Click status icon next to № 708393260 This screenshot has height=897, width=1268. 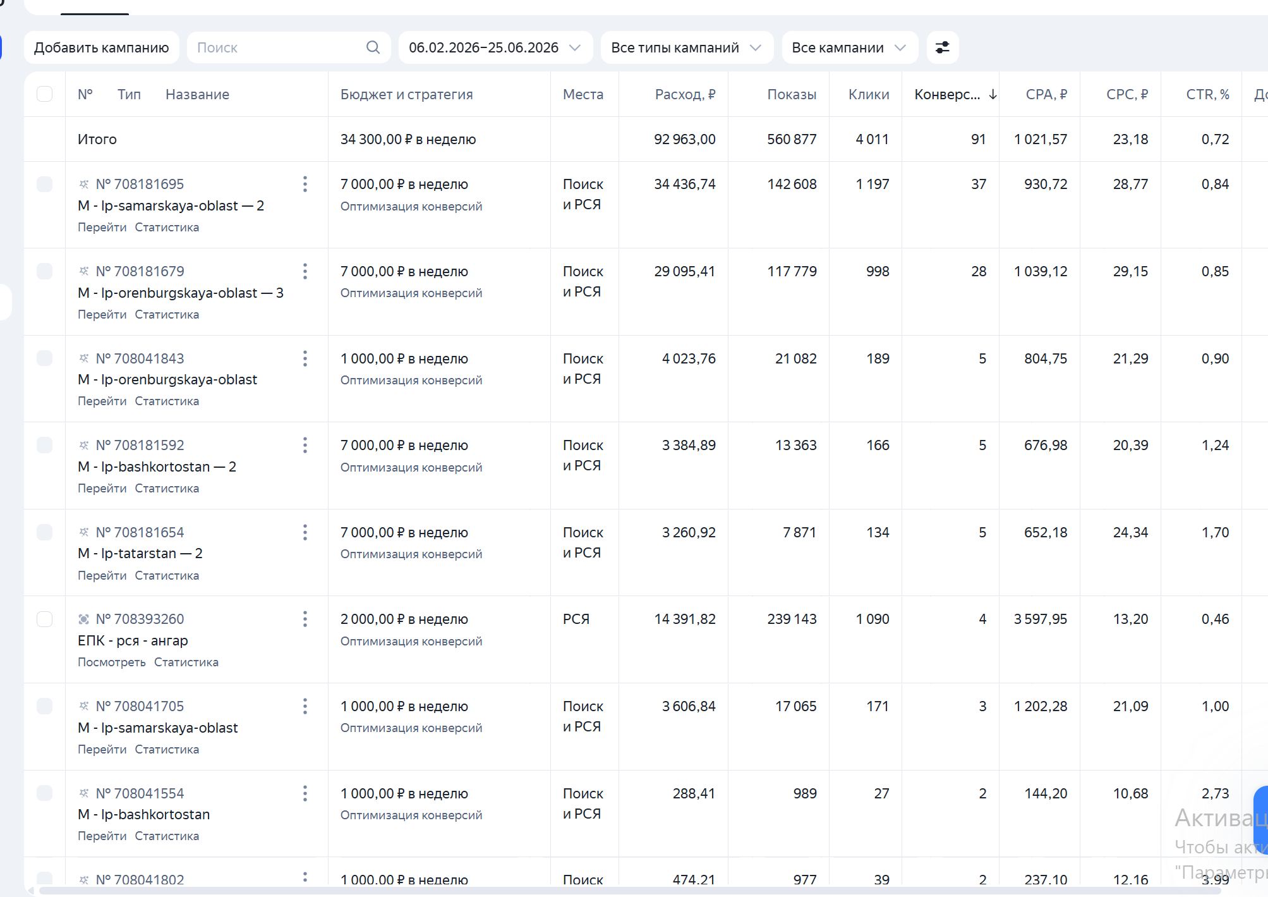83,619
